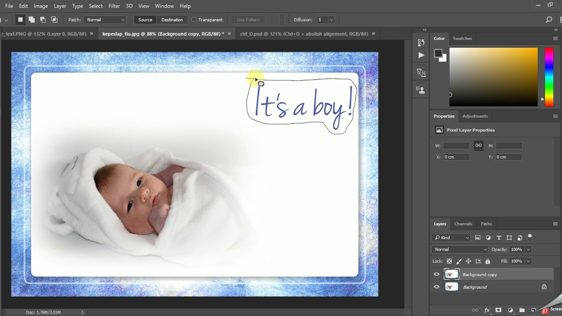Click the background color swatch
The width and height of the screenshot is (562, 316).
click(443, 58)
